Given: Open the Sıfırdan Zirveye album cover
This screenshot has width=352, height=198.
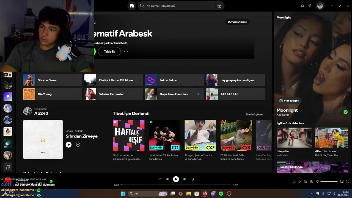Looking at the screenshot, I should click(43, 139).
